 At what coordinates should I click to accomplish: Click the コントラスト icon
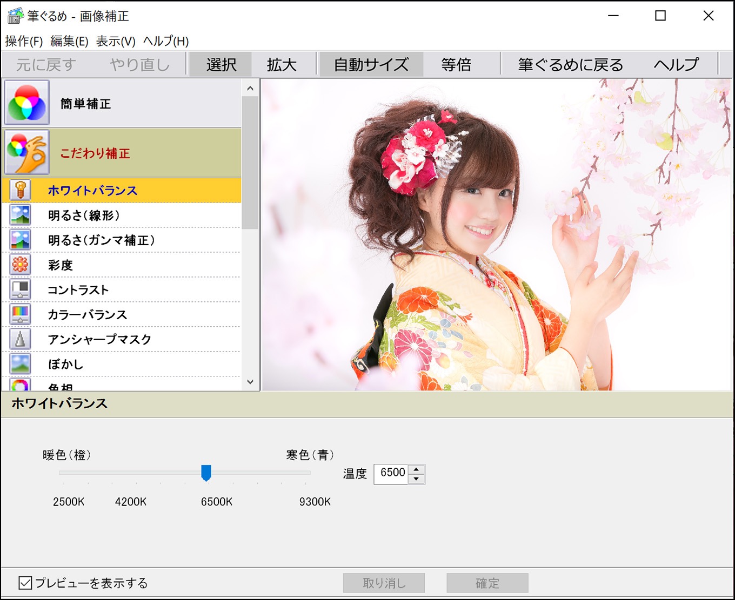(21, 289)
